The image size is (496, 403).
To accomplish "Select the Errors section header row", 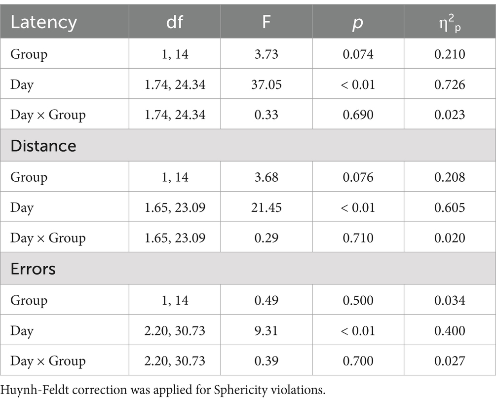I will (248, 269).
